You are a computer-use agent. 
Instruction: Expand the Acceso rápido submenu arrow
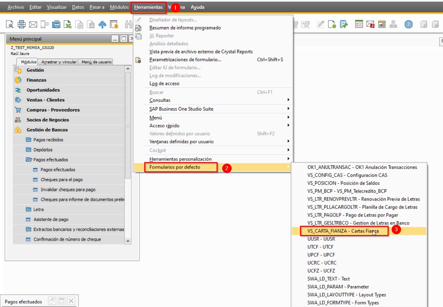pos(288,125)
